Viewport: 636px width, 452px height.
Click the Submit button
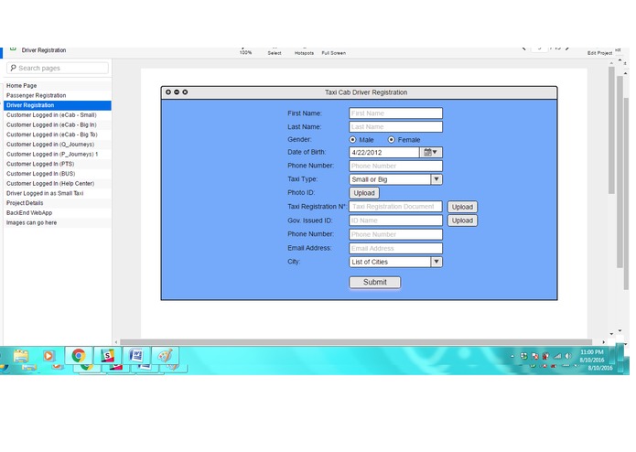(375, 282)
